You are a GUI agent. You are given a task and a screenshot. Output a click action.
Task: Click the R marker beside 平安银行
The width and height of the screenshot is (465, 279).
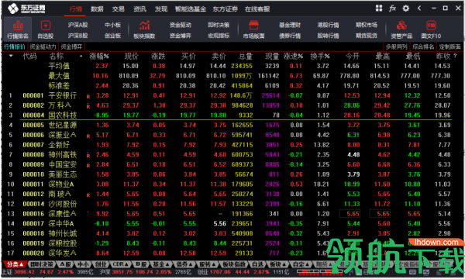88,97
